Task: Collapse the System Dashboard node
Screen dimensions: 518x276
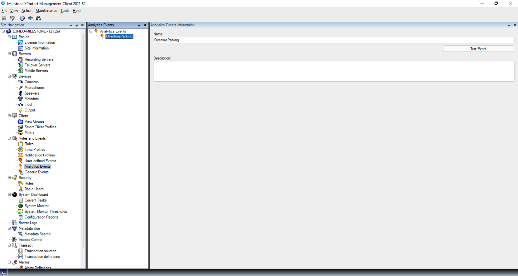Action: 9,195
